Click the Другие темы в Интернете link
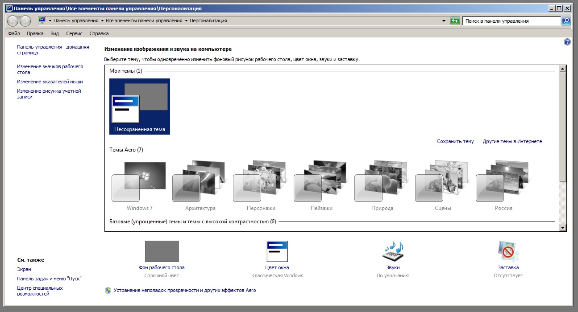The width and height of the screenshot is (578, 312). coord(512,141)
